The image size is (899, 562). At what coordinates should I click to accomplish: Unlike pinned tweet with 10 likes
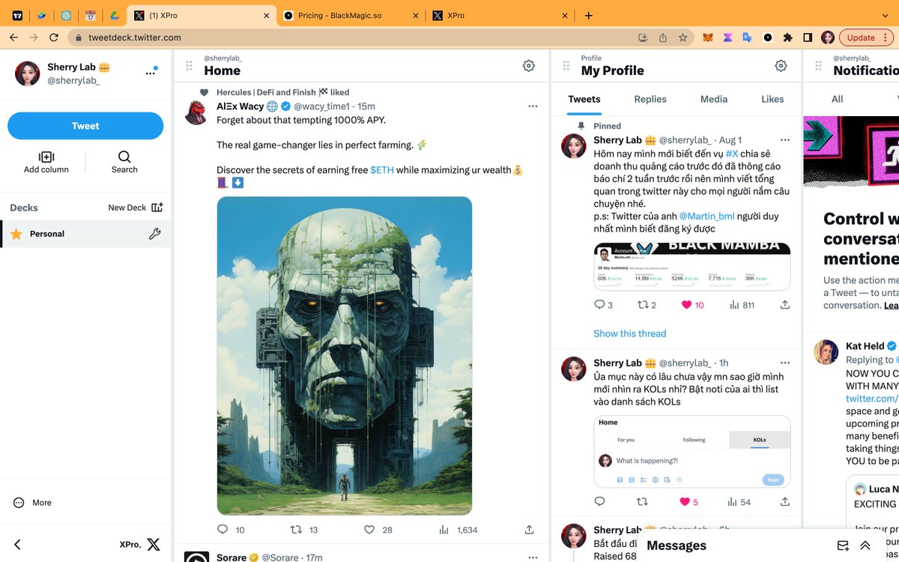685,304
